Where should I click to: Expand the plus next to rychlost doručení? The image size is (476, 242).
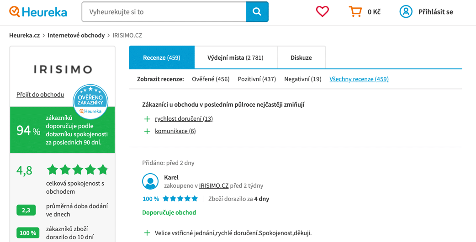click(x=147, y=119)
